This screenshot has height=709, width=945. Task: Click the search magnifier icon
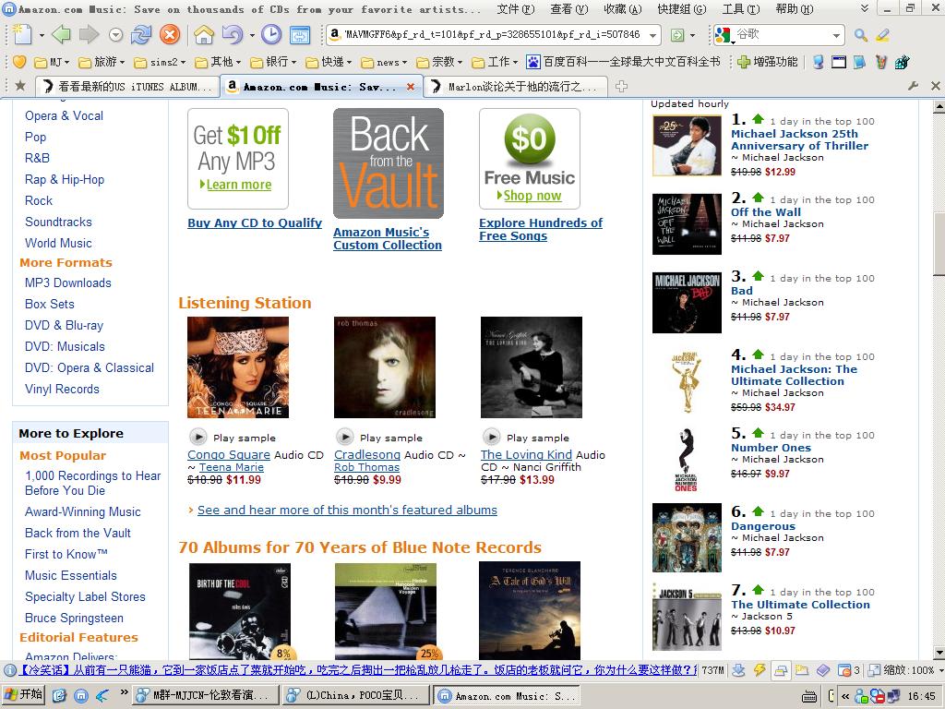click(861, 35)
